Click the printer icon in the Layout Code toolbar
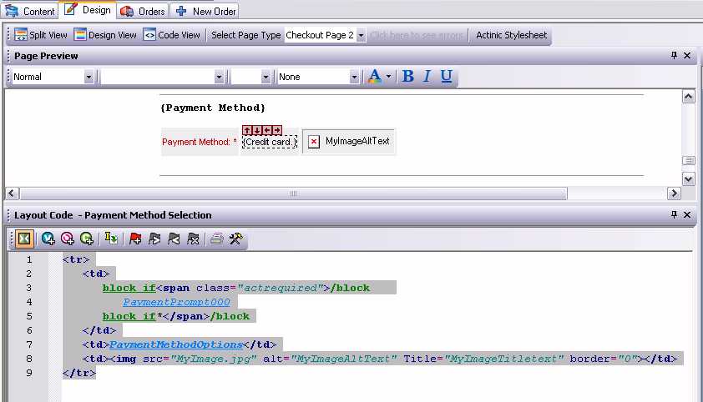Image resolution: width=703 pixels, height=402 pixels. [x=217, y=239]
